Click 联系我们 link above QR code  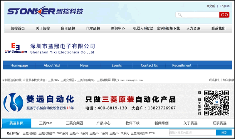(215, 80)
